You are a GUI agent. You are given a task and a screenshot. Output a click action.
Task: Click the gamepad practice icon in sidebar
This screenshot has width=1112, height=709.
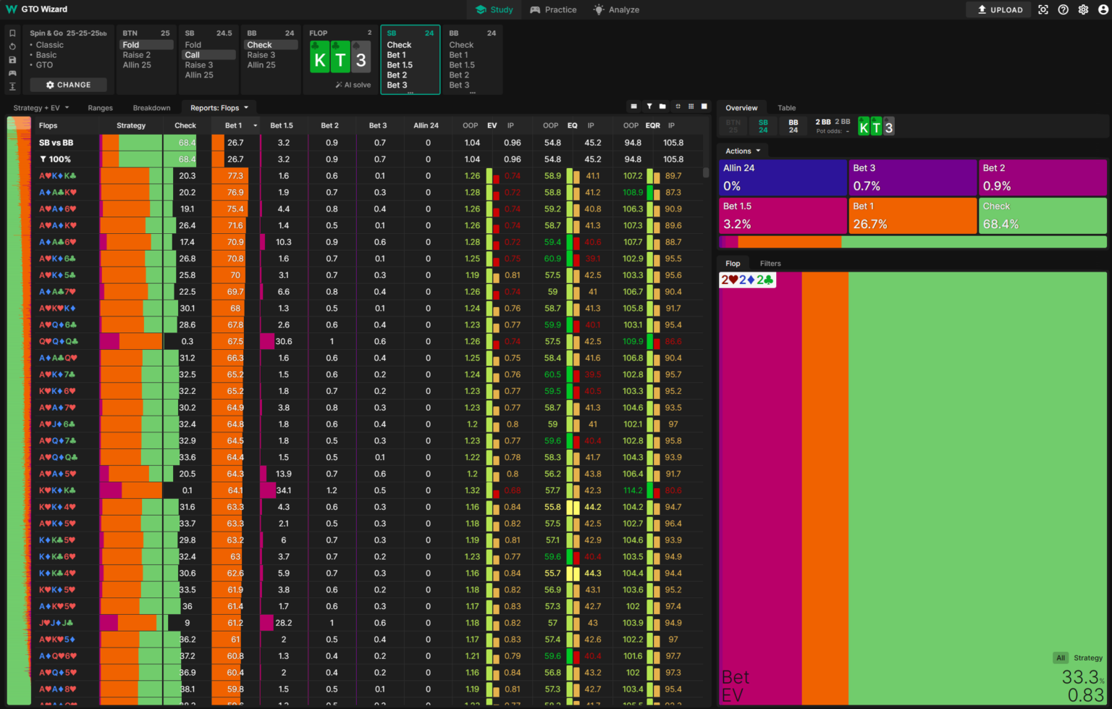tap(12, 73)
